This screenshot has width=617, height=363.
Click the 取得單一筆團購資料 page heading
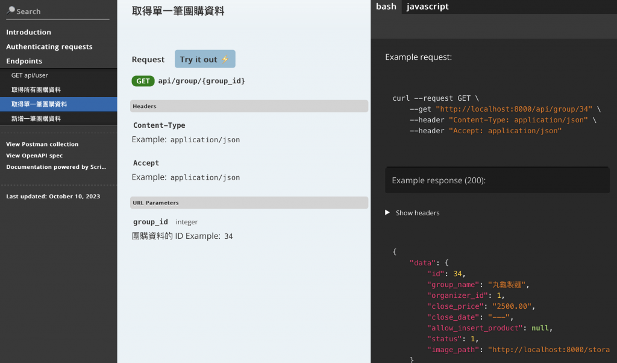178,11
